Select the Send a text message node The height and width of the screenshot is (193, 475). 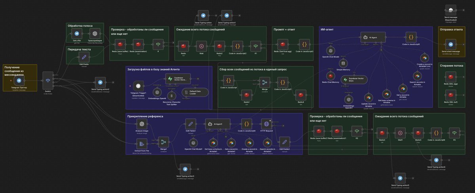point(450,45)
